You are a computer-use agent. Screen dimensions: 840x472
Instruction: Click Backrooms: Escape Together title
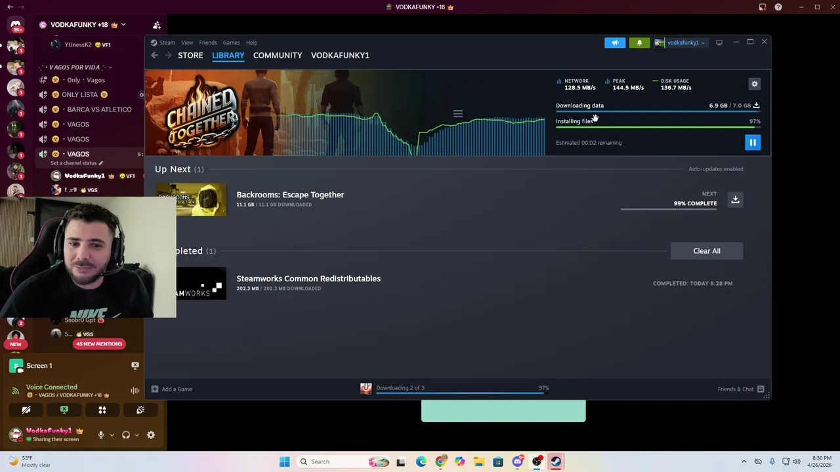[x=290, y=195]
